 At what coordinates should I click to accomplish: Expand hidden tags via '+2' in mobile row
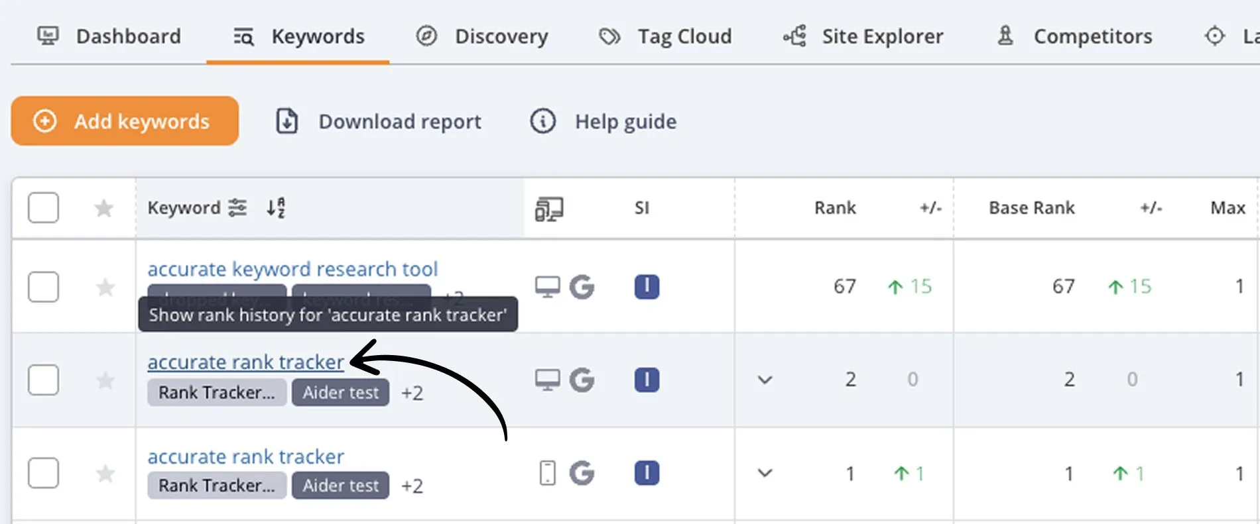click(x=412, y=486)
